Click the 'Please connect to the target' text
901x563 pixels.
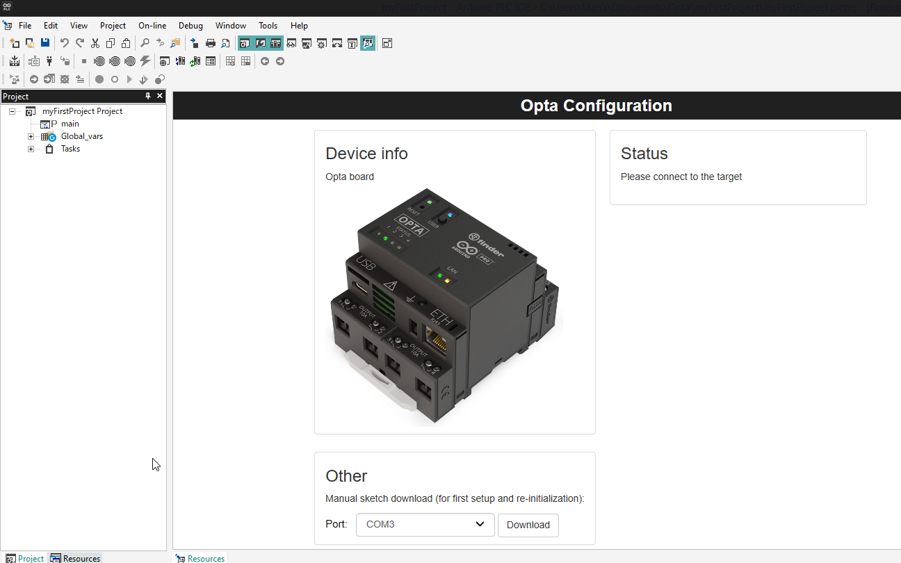coord(681,177)
